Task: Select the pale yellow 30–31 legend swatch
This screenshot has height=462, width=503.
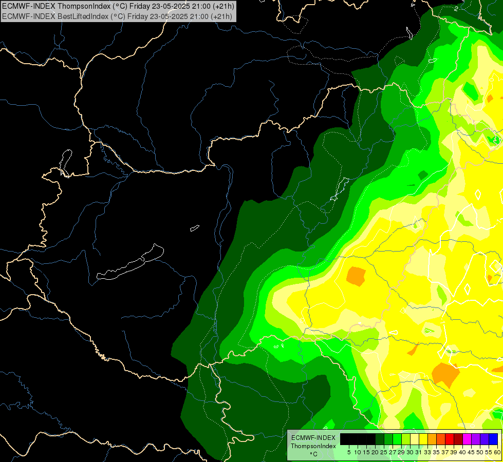Action: (x=415, y=439)
